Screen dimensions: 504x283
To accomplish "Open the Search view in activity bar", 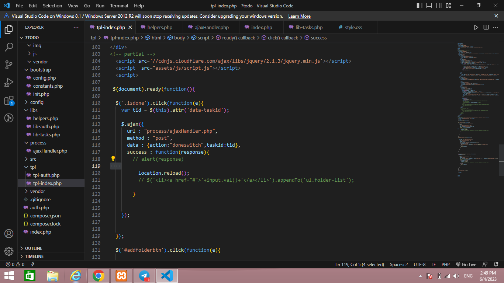I will 9,47.
